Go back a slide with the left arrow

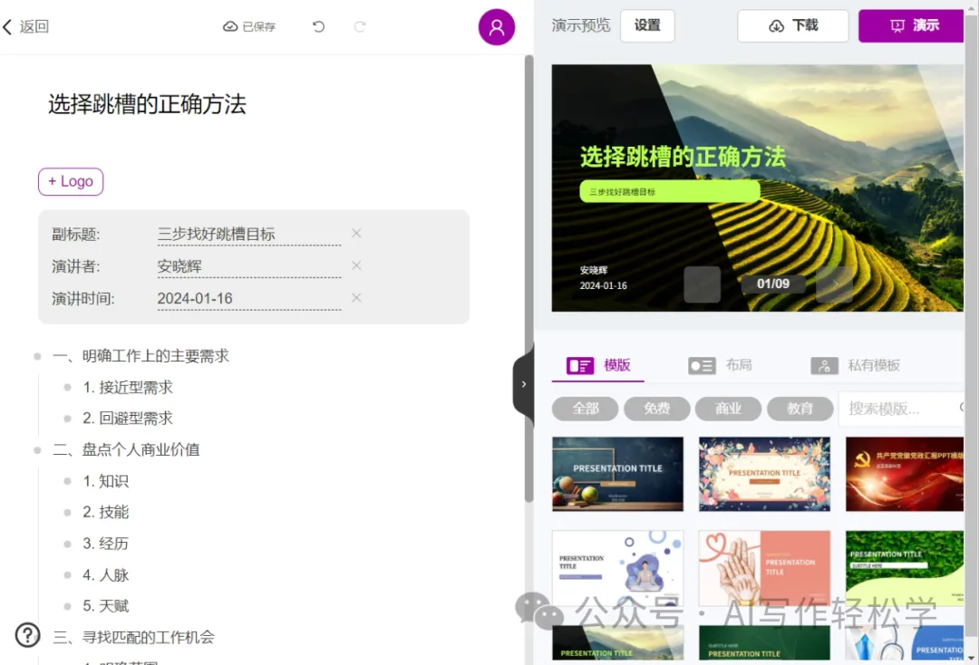point(702,284)
